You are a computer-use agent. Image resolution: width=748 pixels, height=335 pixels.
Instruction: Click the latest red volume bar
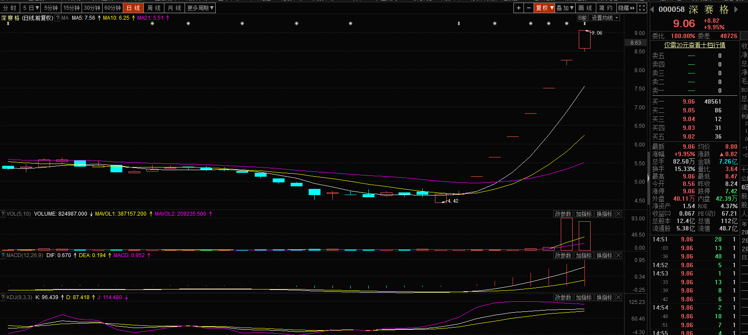point(584,236)
